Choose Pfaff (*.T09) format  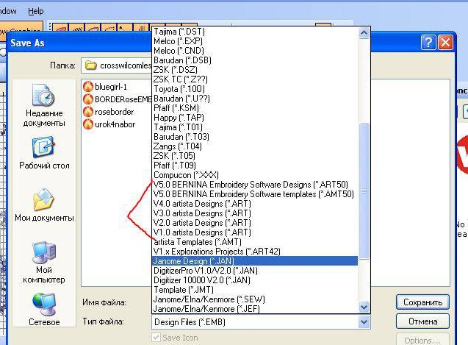(255, 166)
